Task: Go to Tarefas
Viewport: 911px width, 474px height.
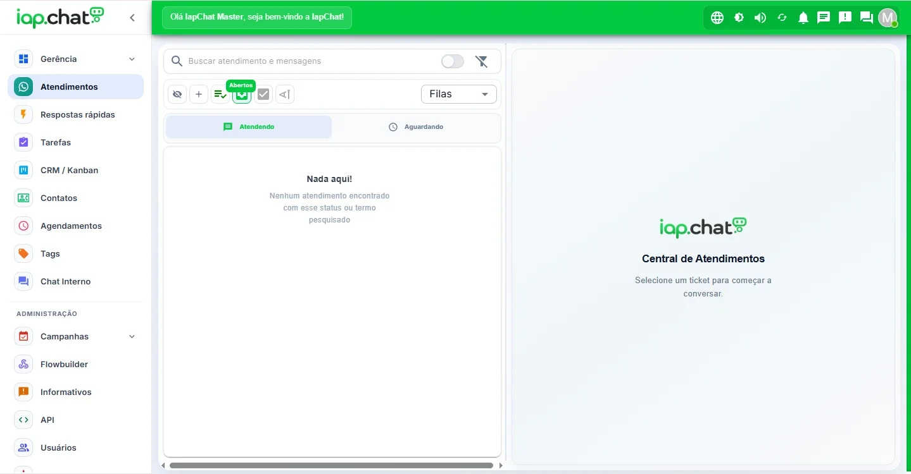Action: tap(76, 142)
